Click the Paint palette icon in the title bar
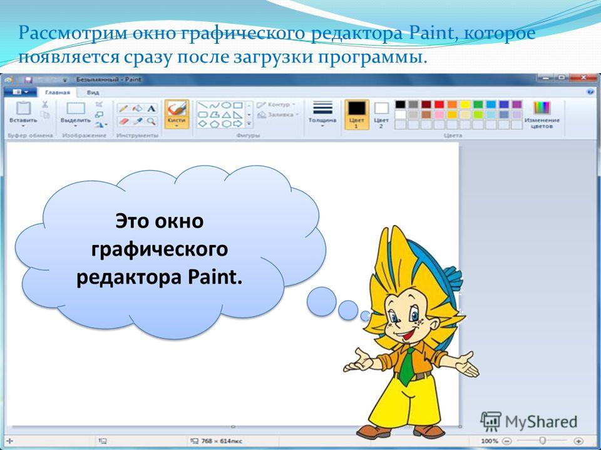Viewport: 601px width, 450px height. tap(8, 79)
